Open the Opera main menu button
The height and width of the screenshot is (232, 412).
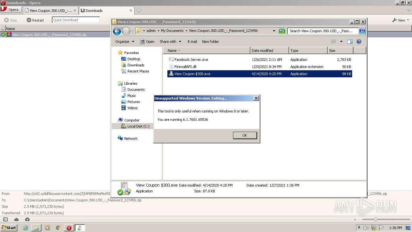click(10, 10)
